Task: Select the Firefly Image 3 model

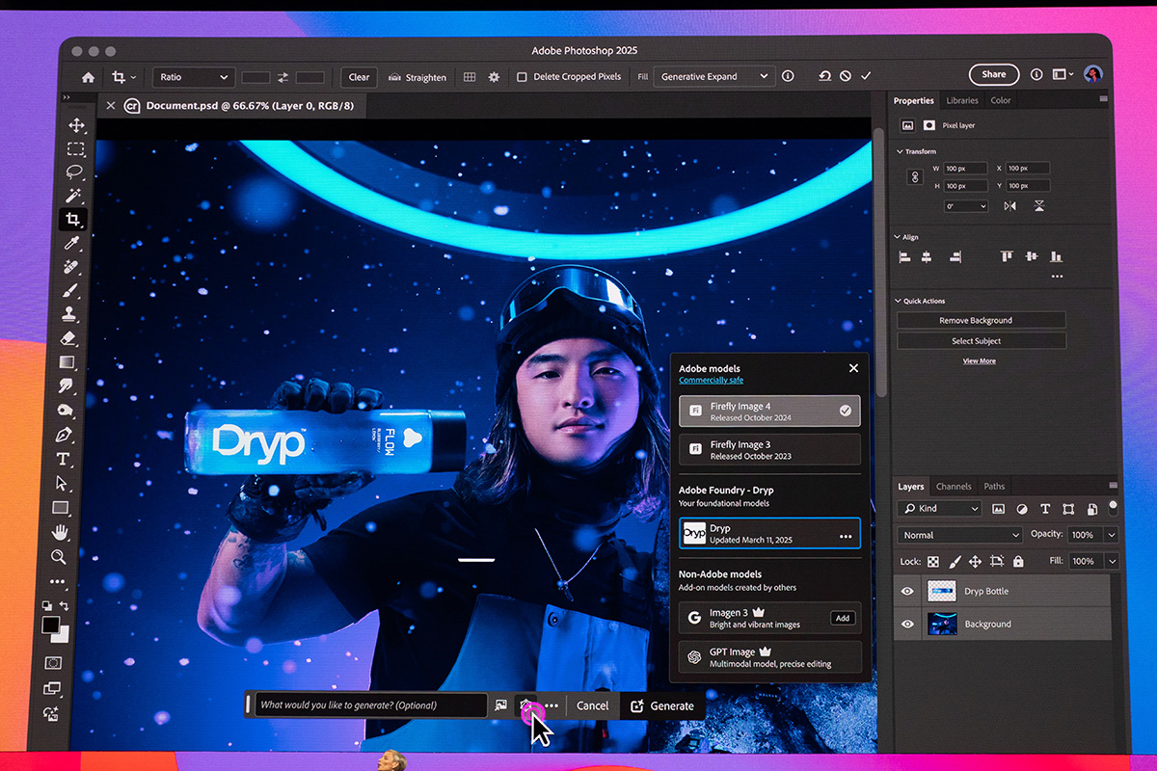Action: [769, 449]
